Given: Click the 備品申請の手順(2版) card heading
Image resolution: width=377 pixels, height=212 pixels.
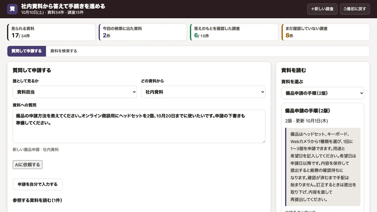Looking at the screenshot, I should point(307,111).
